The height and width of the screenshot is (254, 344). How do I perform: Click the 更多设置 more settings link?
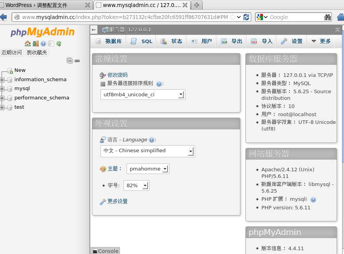coord(117,201)
